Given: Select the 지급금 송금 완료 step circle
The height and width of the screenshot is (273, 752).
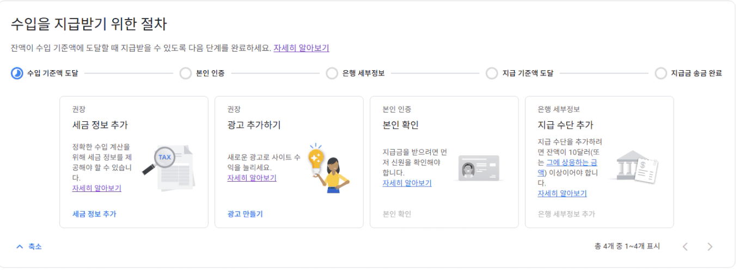Looking at the screenshot, I should tap(661, 73).
